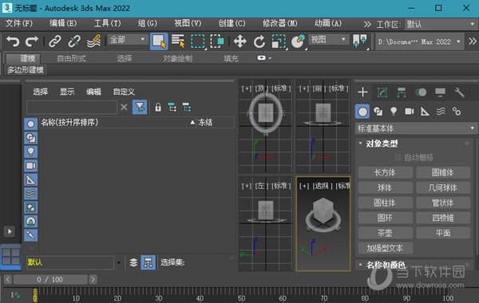Open the 编辑(E) menu
The width and height of the screenshot is (479, 303).
coord(63,23)
